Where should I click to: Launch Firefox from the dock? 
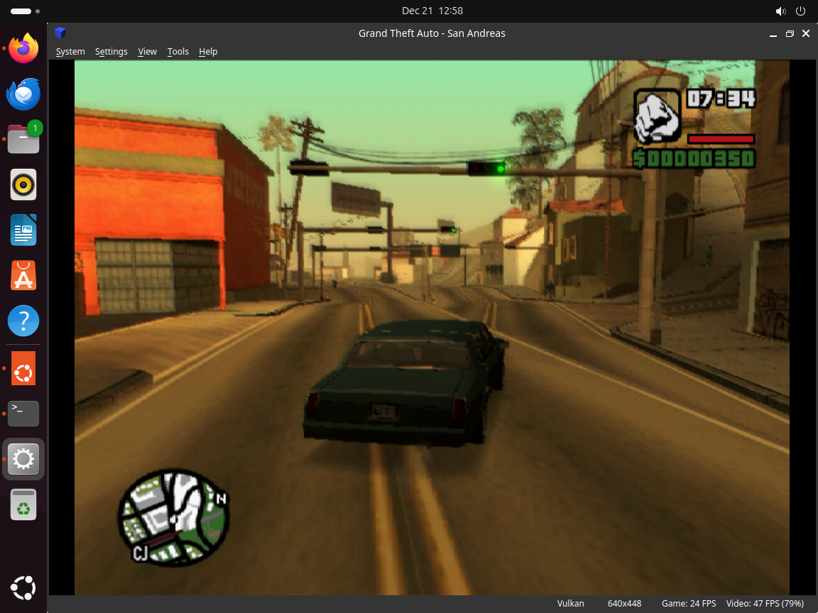[23, 48]
